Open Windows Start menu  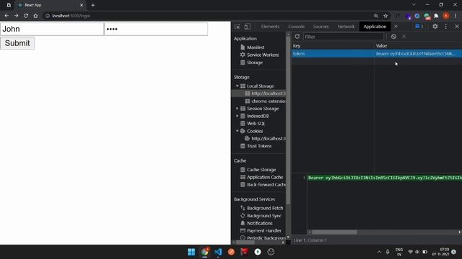click(x=191, y=252)
